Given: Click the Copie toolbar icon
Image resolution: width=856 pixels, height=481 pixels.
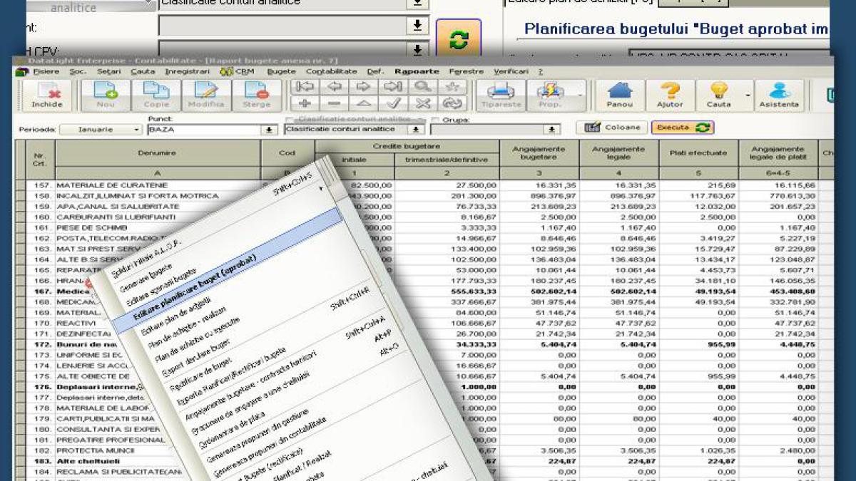Looking at the screenshot, I should 156,94.
